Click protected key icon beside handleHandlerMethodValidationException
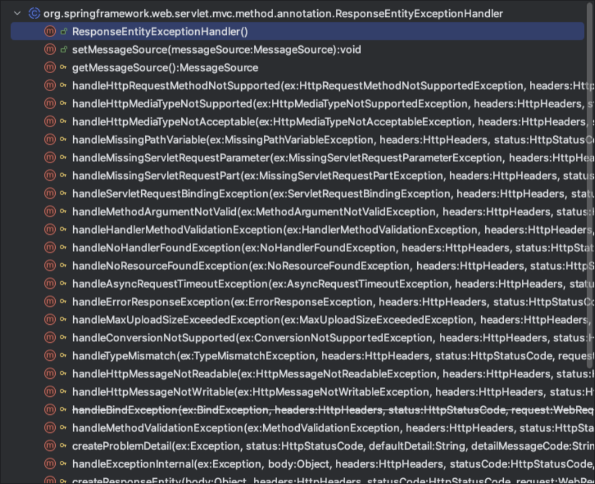The image size is (595, 484). click(x=63, y=230)
